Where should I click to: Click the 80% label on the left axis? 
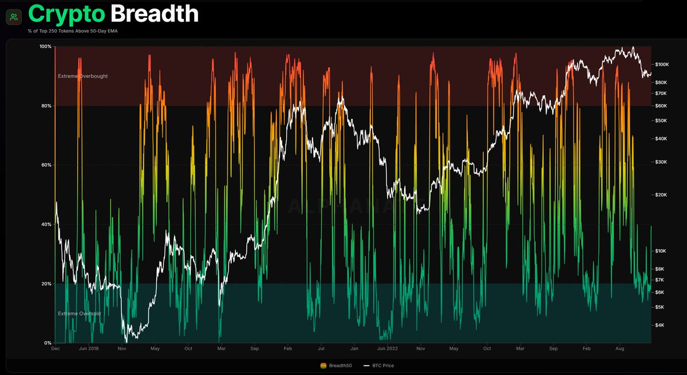[46, 106]
